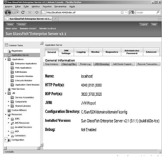This screenshot has width=162, height=157.
Task: Click the Logout button
Action: (144, 25)
